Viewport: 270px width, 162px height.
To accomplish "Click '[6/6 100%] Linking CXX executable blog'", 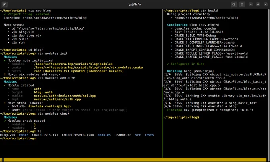I will pos(200,106).
